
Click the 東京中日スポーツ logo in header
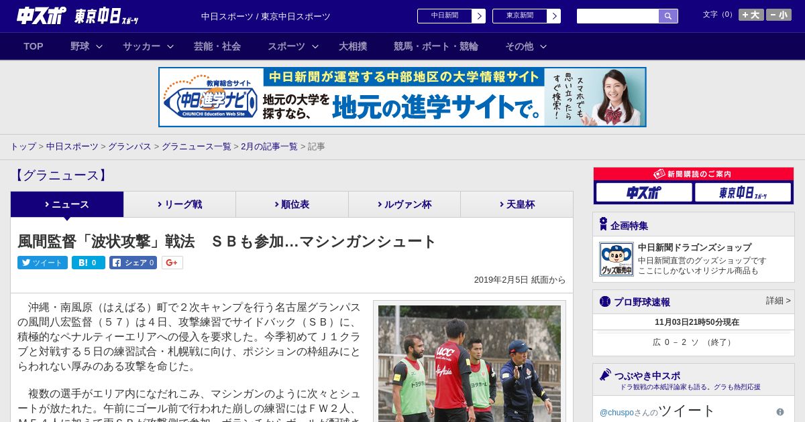[x=107, y=16]
